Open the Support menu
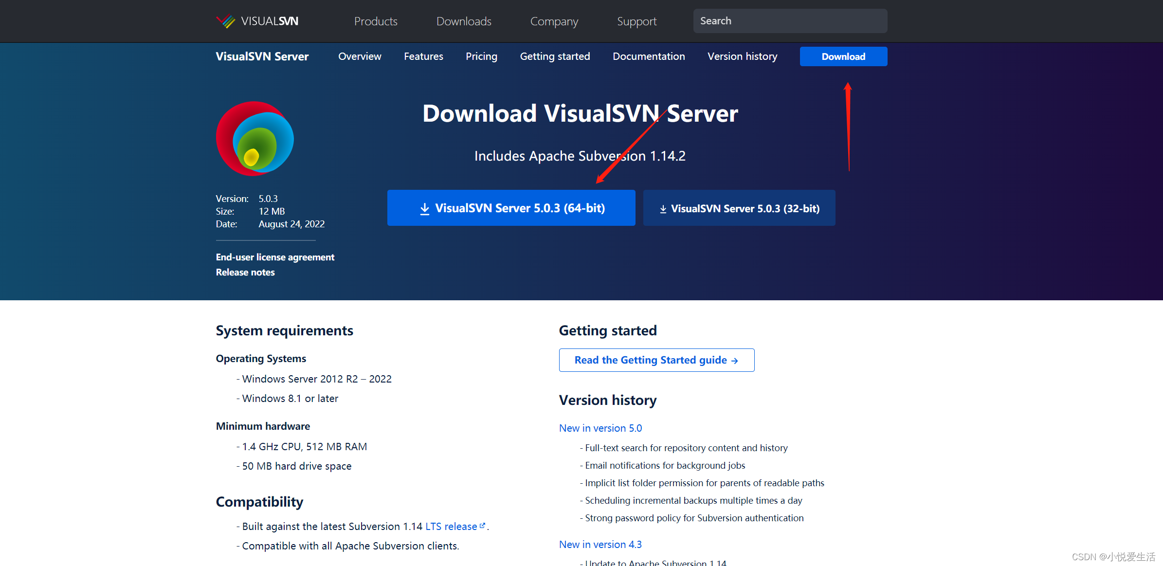The width and height of the screenshot is (1163, 566). click(636, 21)
